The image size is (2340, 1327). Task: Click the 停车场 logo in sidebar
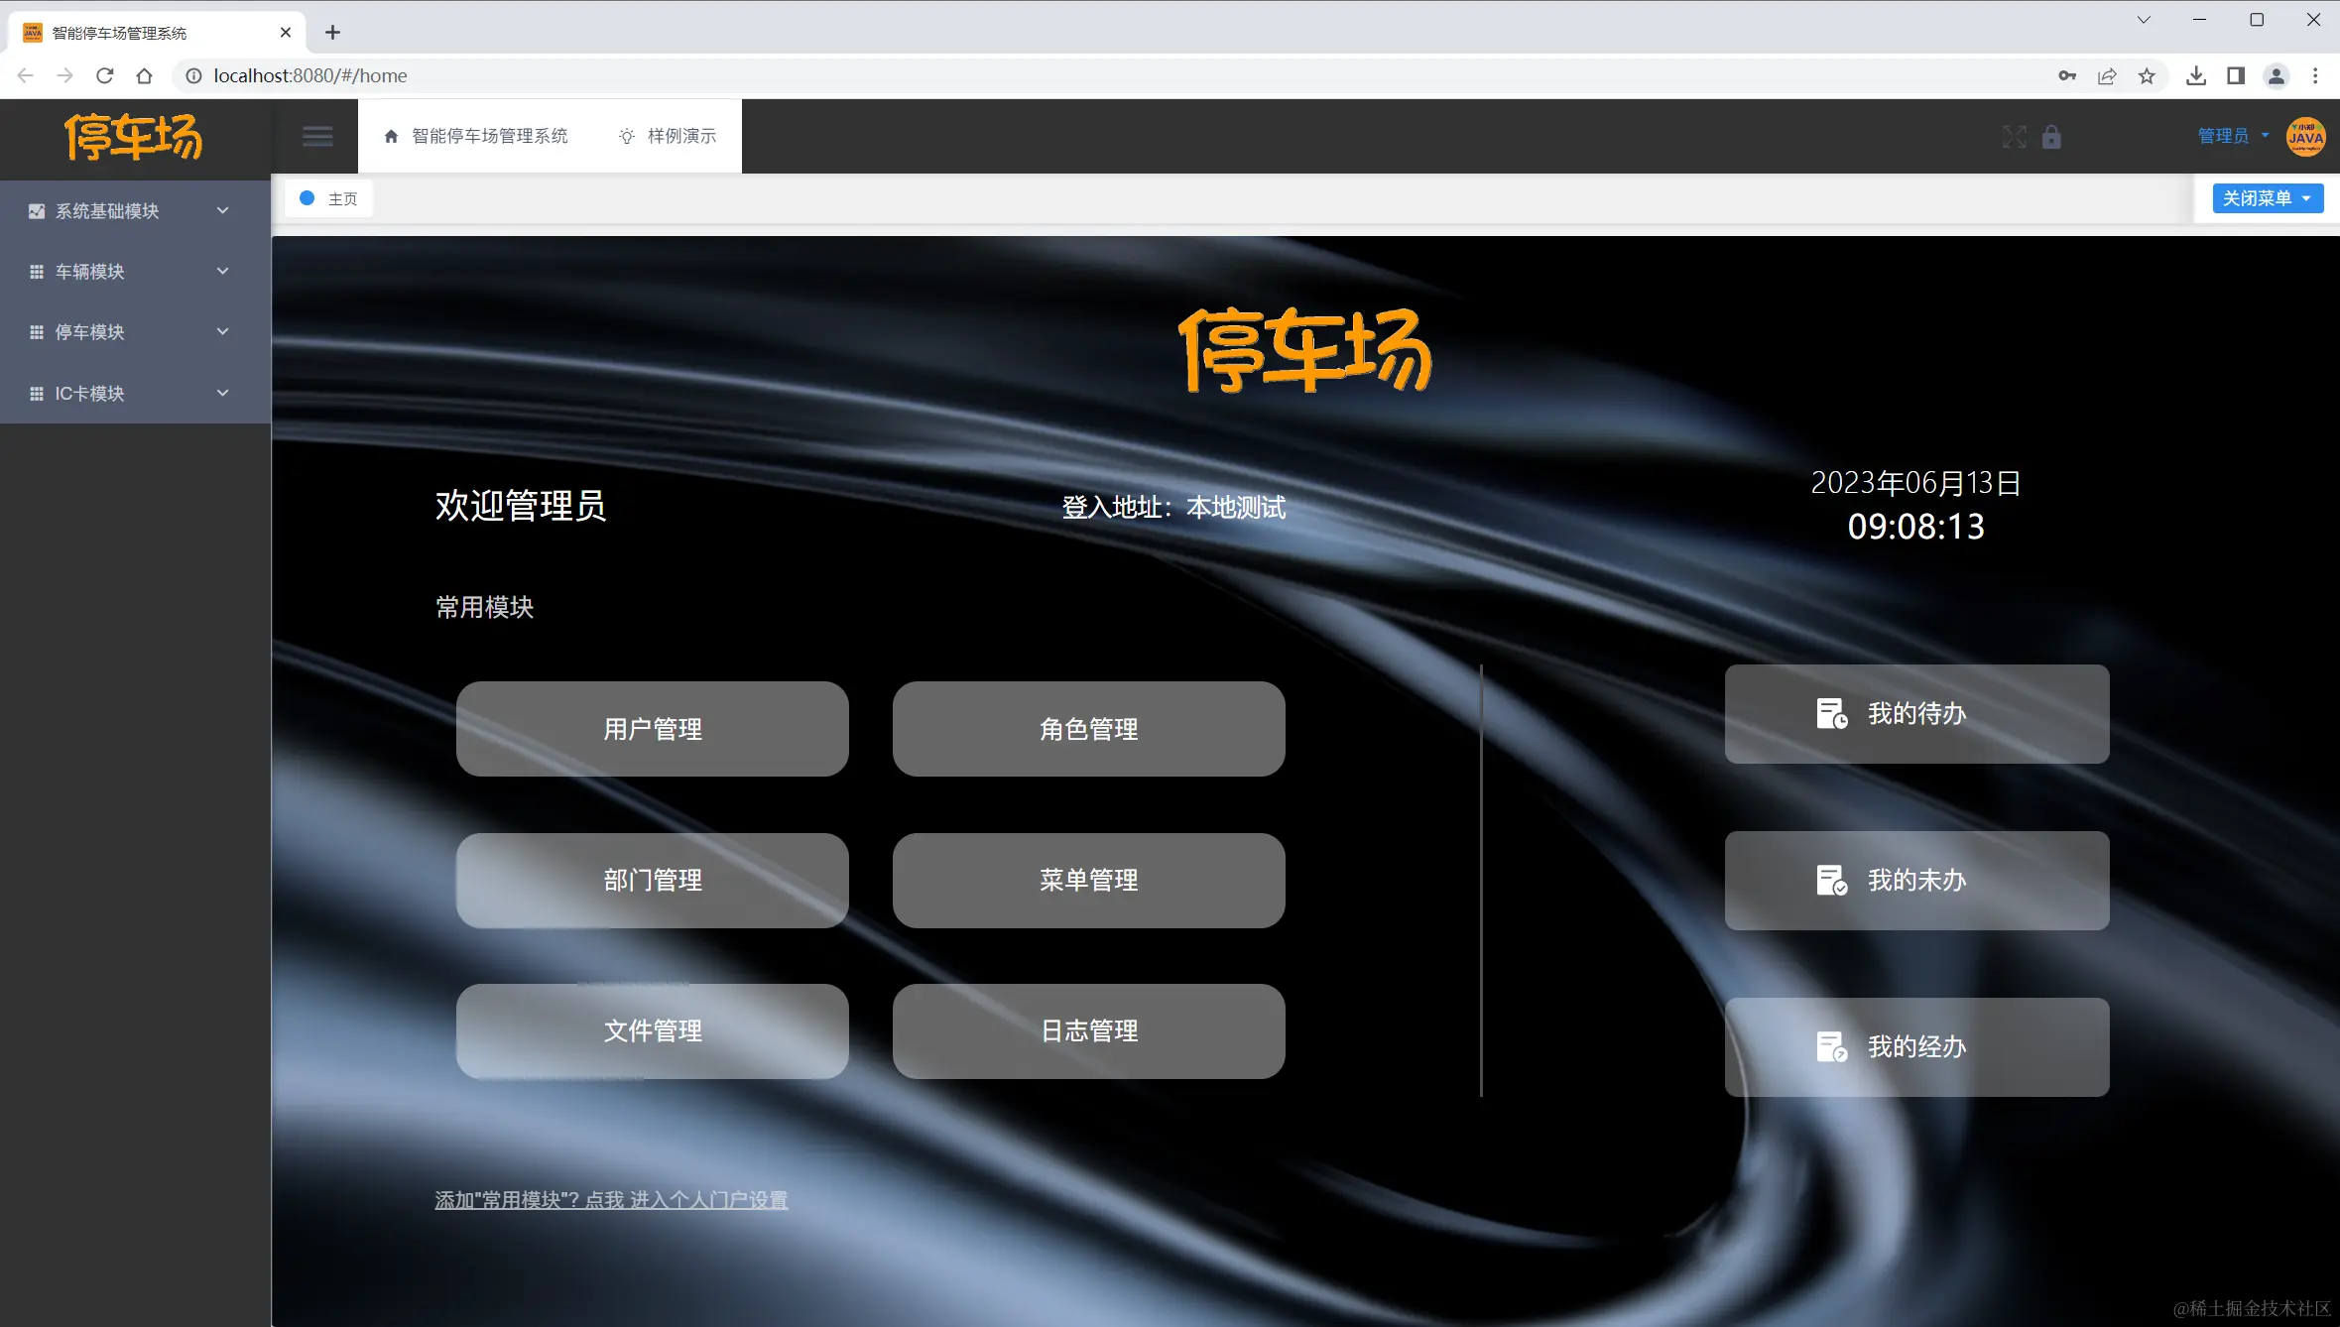pyautogui.click(x=134, y=138)
